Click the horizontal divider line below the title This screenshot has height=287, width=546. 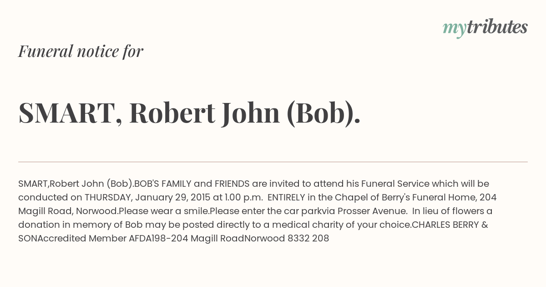tap(273, 162)
